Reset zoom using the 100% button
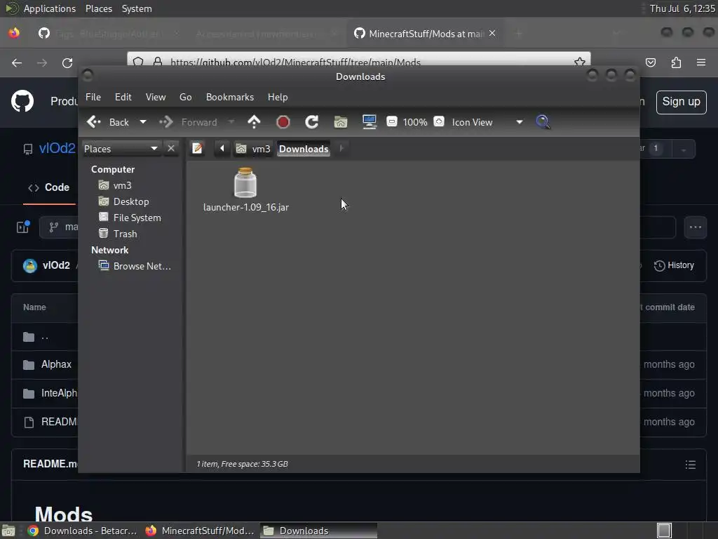This screenshot has width=718, height=539. coord(415,122)
